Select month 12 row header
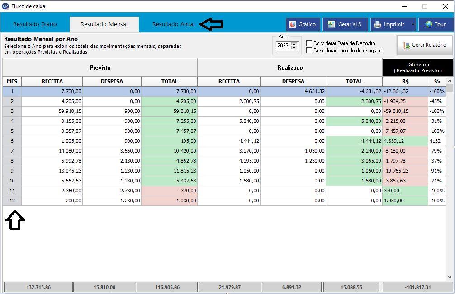 tap(12, 201)
